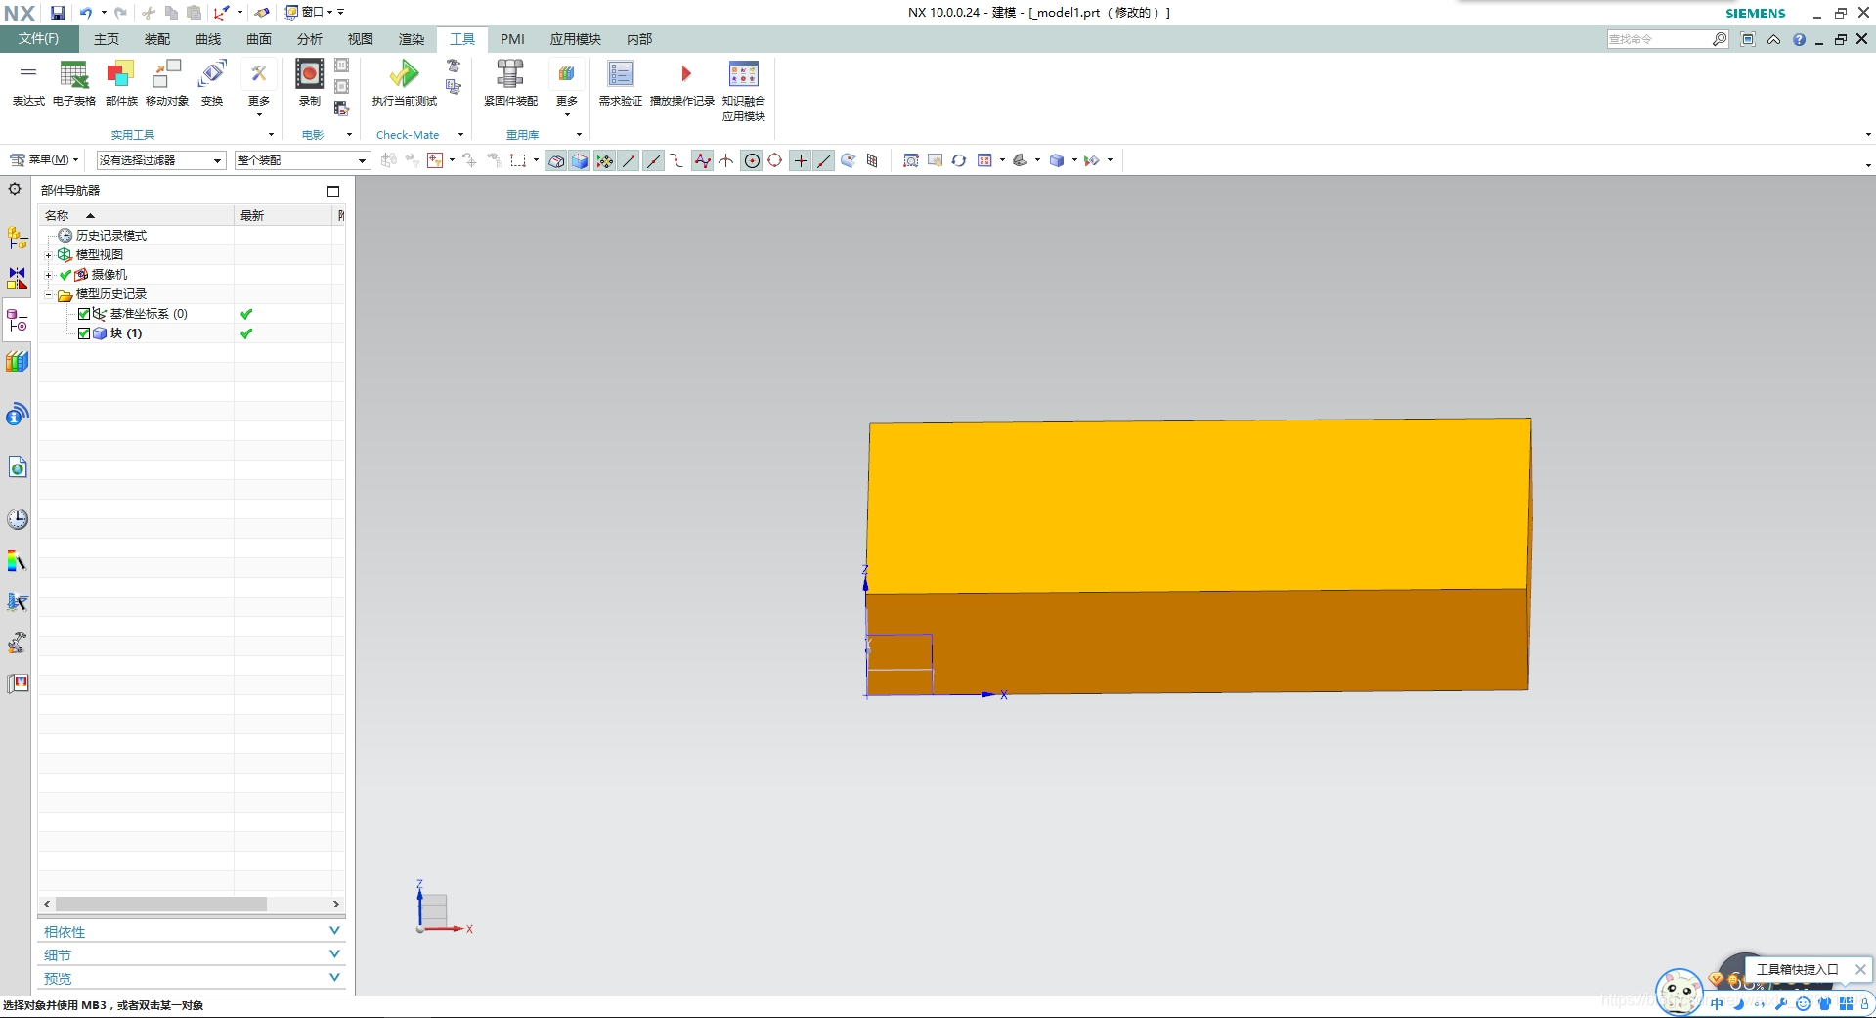Click the rotate view toolbar icon
The width and height of the screenshot is (1876, 1018).
click(x=959, y=160)
